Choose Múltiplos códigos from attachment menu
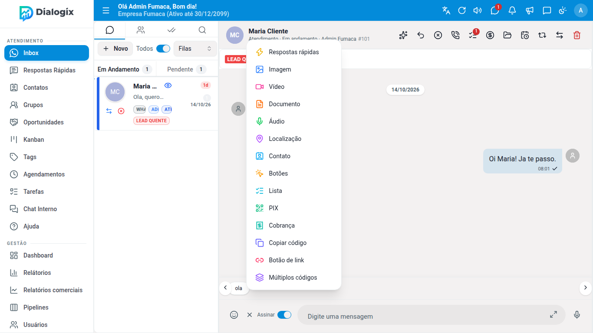 pyautogui.click(x=294, y=277)
